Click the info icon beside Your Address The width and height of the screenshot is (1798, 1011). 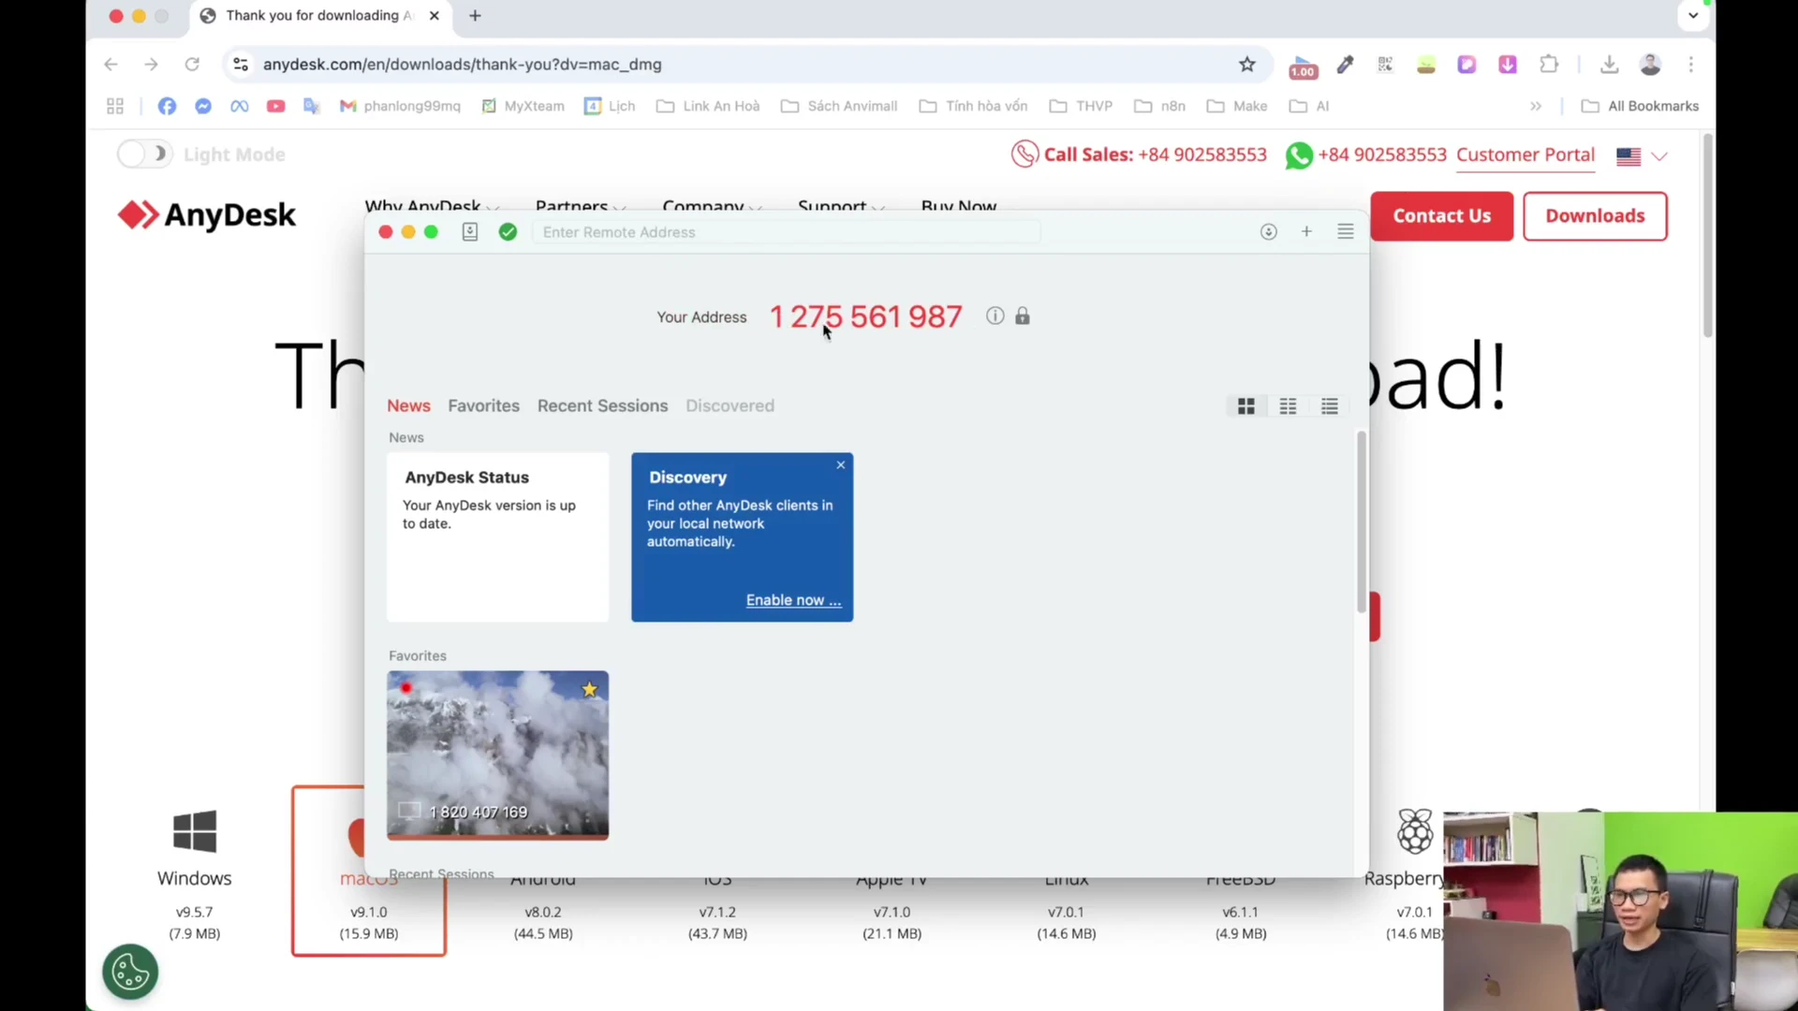point(995,316)
